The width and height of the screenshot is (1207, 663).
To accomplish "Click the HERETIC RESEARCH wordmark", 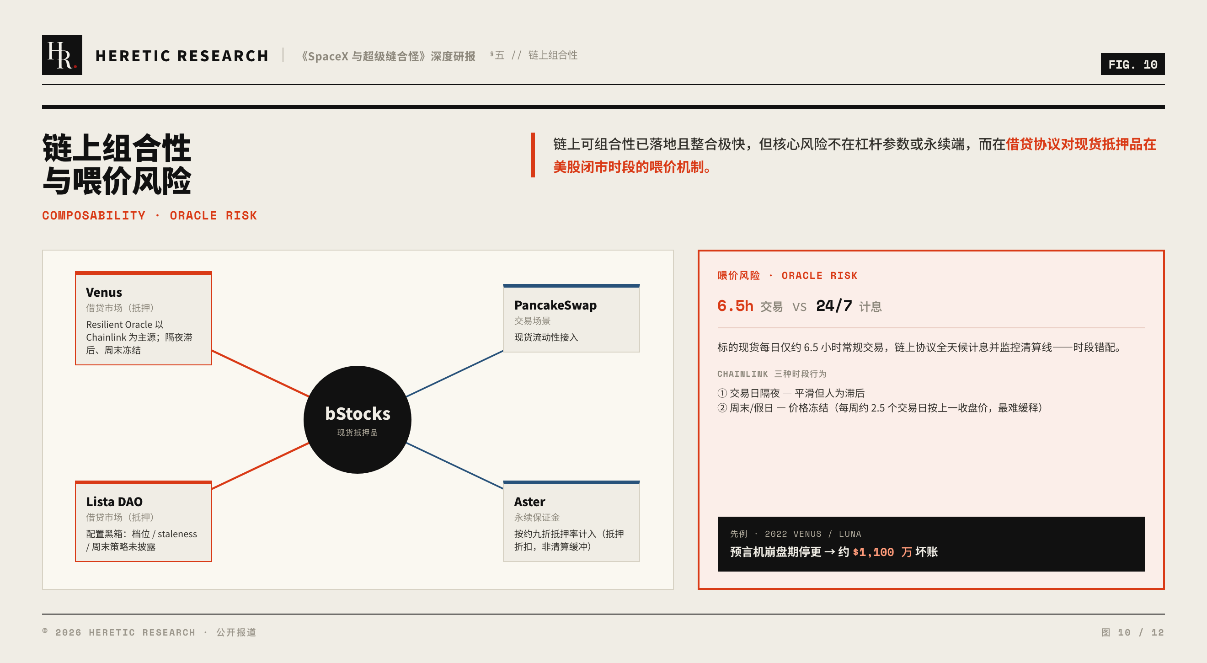I will (182, 56).
